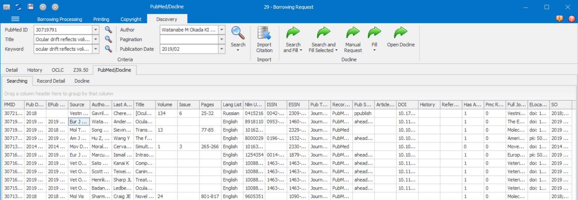Click the save floppy disk icon in title bar
The width and height of the screenshot is (578, 200).
point(30,7)
